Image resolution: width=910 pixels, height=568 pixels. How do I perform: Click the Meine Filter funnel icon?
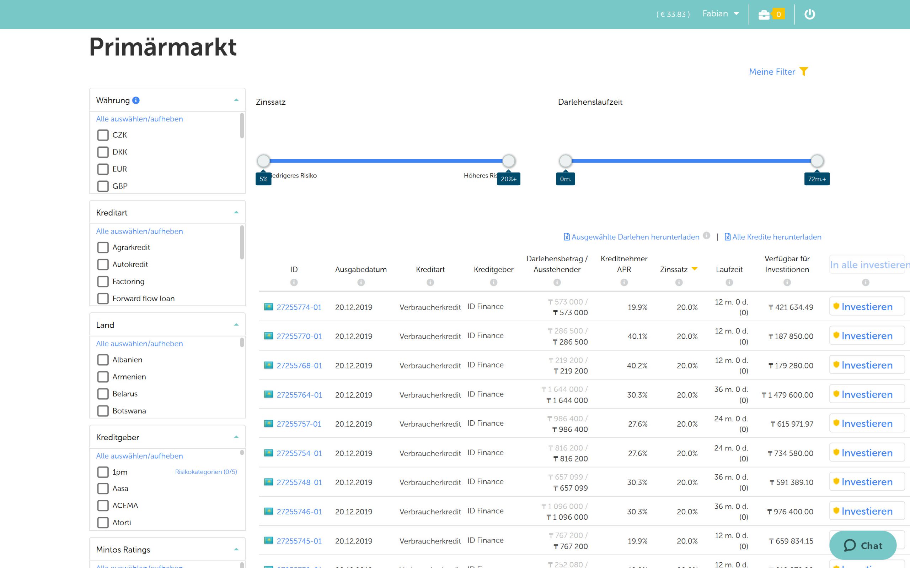(804, 71)
